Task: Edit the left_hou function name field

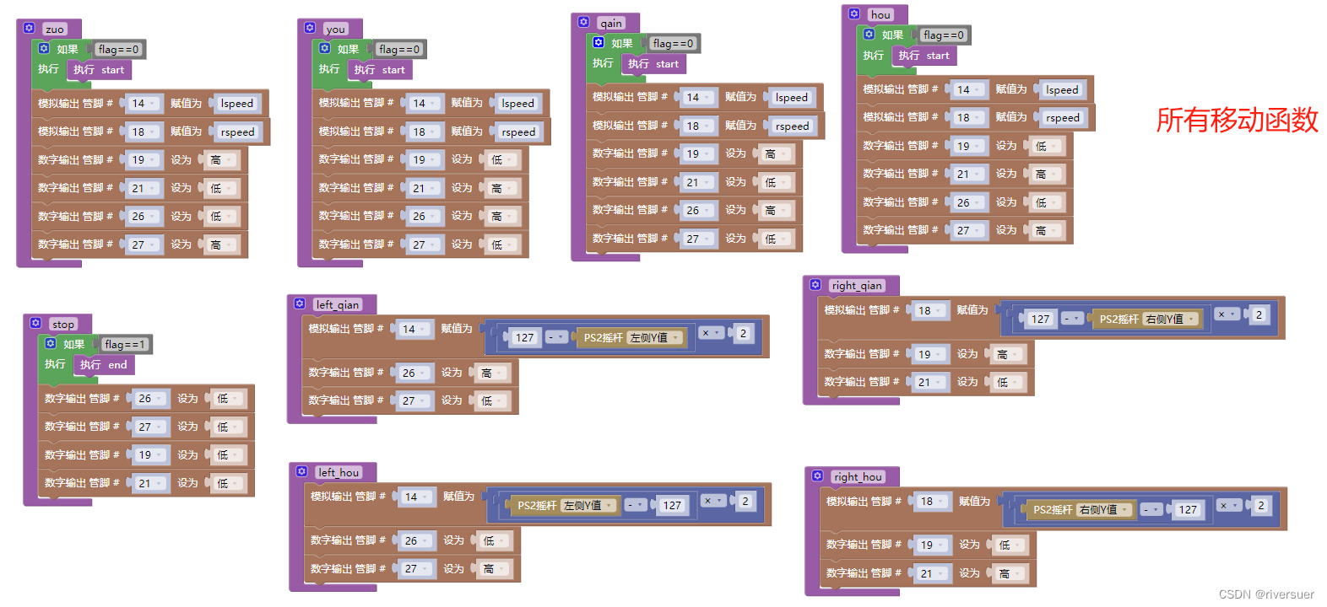Action: (339, 473)
